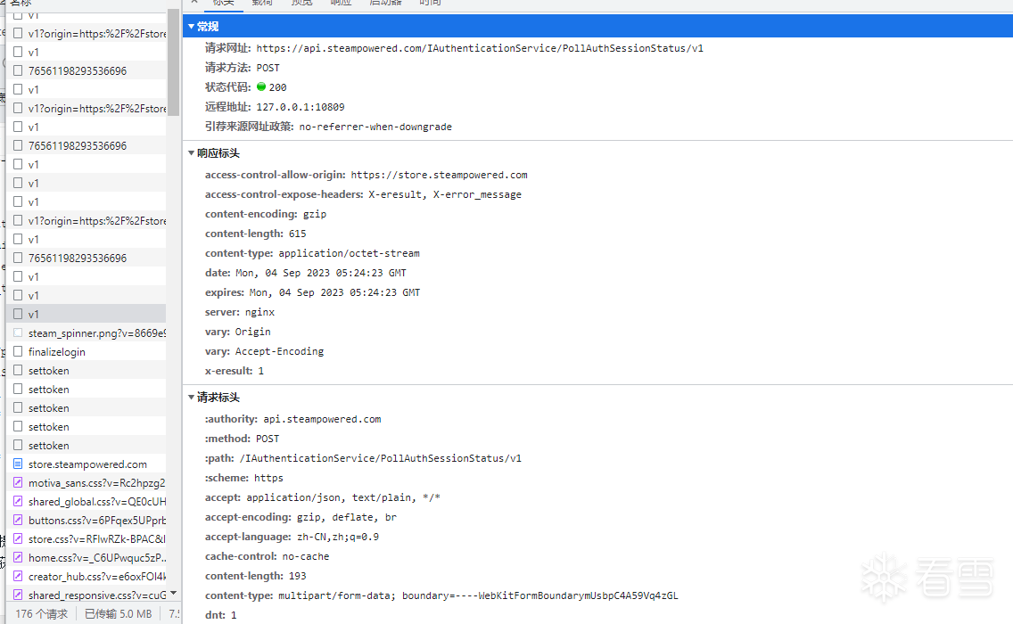
Task: Click the accept-language zh-CN header
Action: click(292, 537)
